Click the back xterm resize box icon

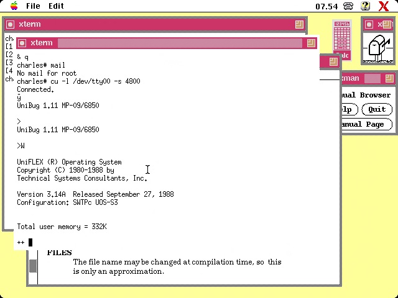(x=300, y=24)
